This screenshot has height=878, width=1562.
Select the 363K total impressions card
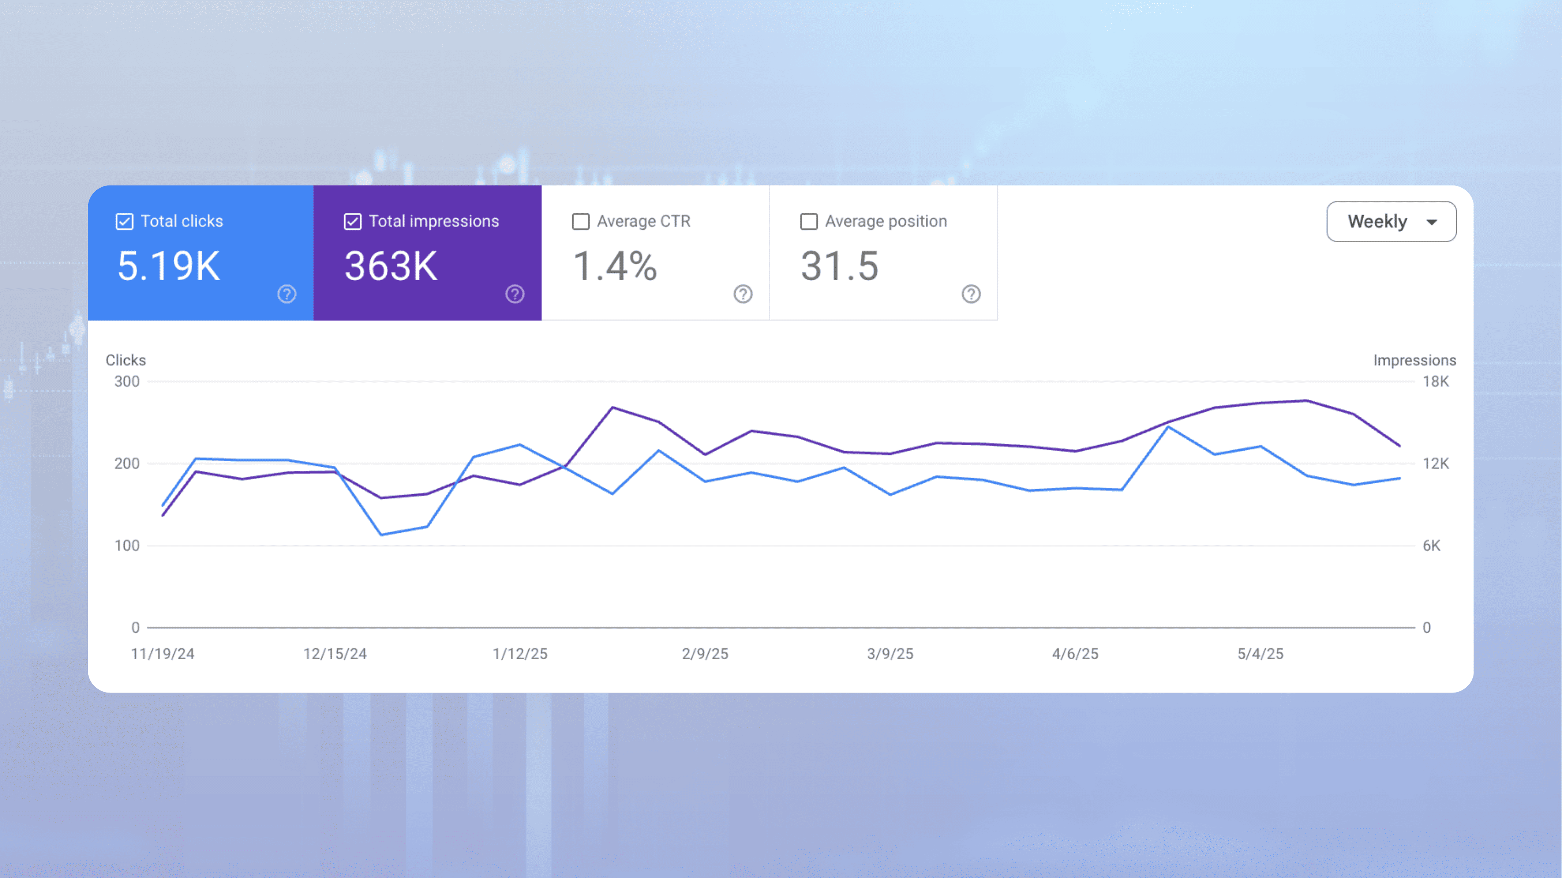pyautogui.click(x=390, y=266)
